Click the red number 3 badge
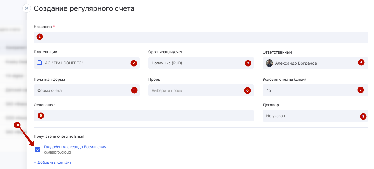This screenshot has width=374, height=169. point(248,63)
